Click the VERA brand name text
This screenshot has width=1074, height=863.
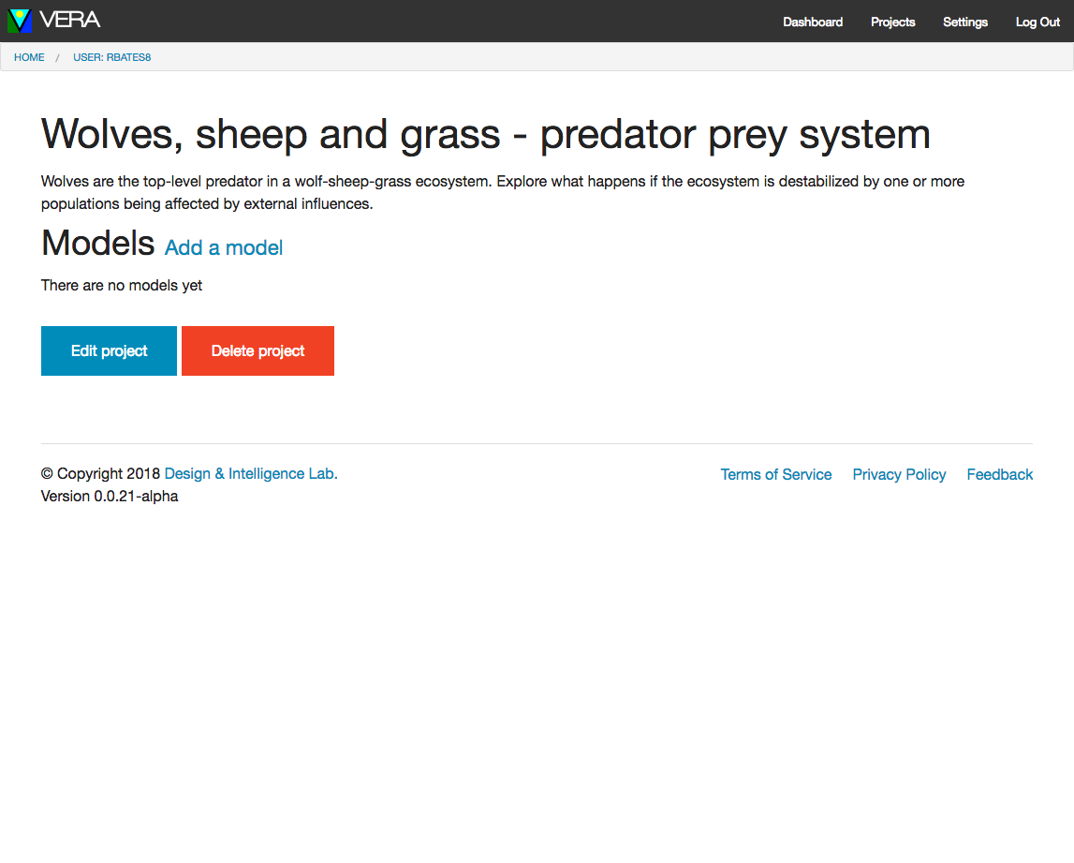click(70, 20)
